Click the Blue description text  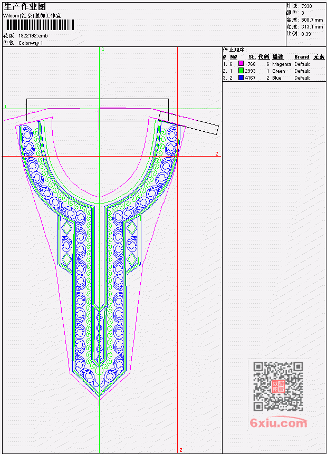(x=276, y=78)
